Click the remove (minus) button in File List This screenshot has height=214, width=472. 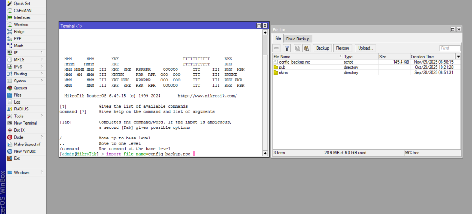277,48
